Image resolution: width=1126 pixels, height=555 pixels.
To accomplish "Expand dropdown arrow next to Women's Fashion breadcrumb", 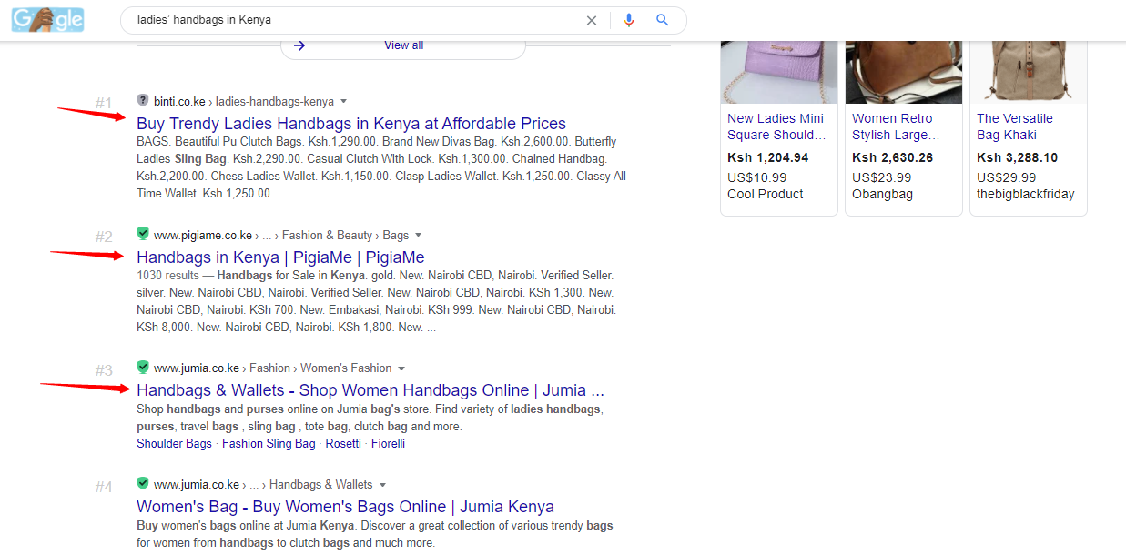I will click(401, 368).
